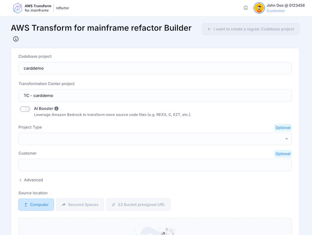Click the Project Type dropdown arrow
This screenshot has width=312, height=235.
point(286,139)
